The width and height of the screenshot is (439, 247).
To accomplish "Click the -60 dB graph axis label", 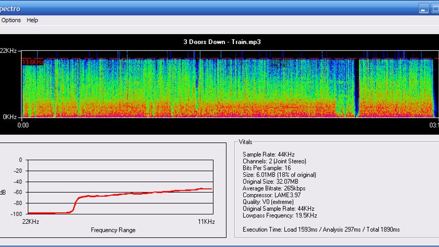I will [x=18, y=192].
